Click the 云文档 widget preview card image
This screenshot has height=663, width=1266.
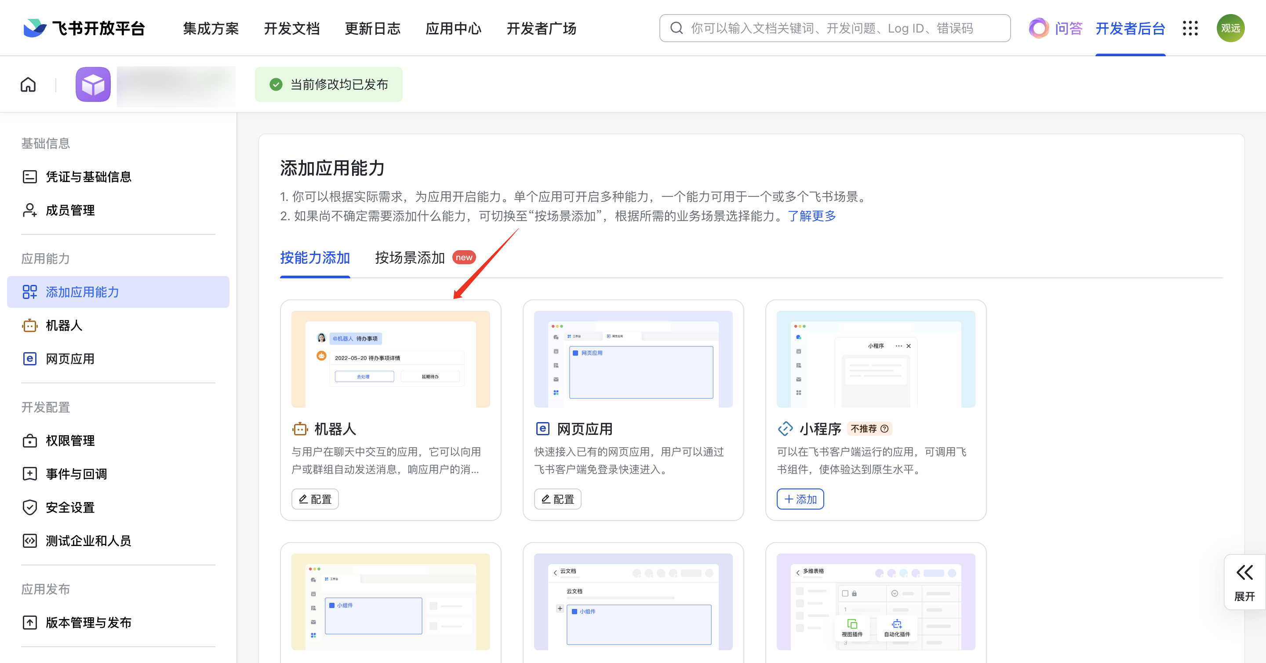[x=633, y=601]
